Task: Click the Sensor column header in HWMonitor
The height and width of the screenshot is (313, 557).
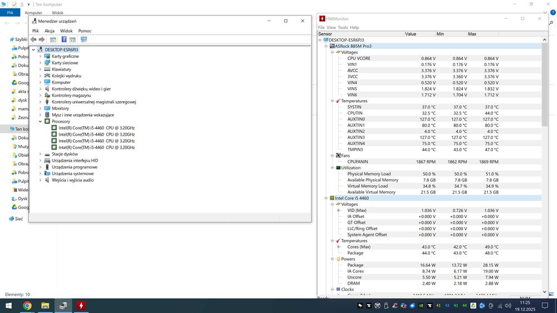Action: point(361,34)
